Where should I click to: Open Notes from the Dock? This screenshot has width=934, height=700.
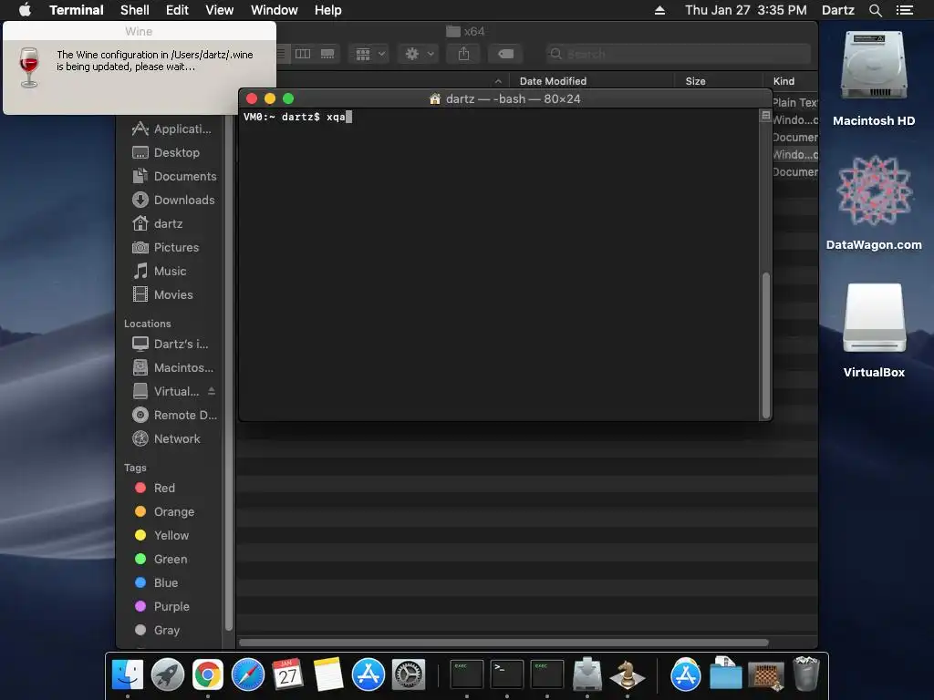pos(327,675)
